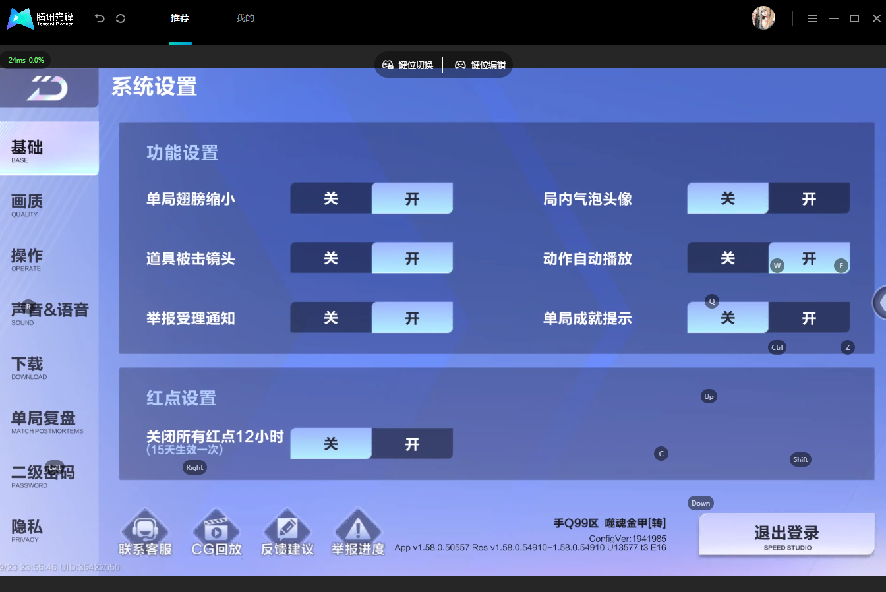
Task: Click the refresh icon in top bar
Action: tap(121, 18)
